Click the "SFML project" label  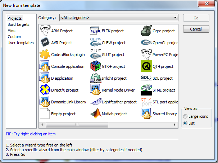coord(164,90)
